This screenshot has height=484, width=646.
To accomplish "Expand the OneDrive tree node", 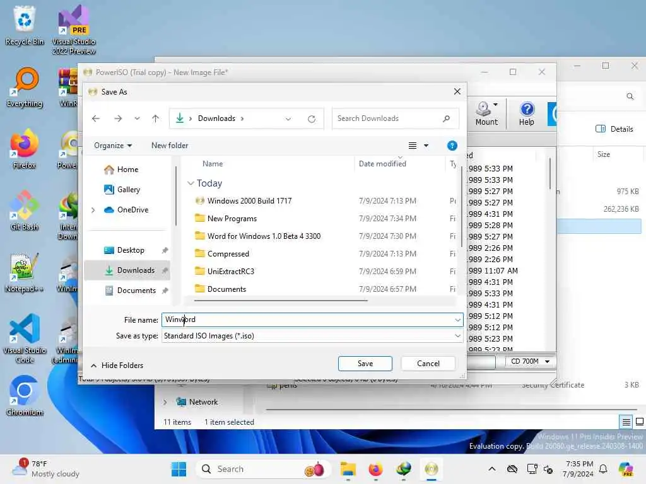I will [93, 210].
